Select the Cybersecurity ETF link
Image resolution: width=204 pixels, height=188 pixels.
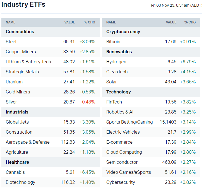pyautogui.click(x=121, y=182)
